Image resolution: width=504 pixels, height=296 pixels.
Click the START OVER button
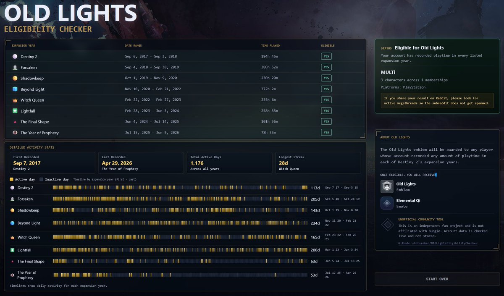coord(437,279)
